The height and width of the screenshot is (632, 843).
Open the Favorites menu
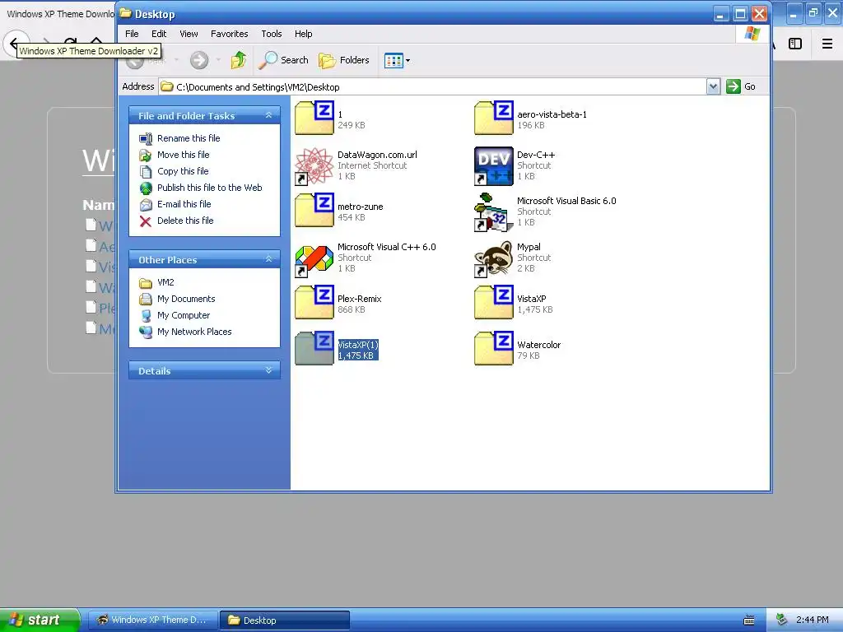tap(229, 33)
